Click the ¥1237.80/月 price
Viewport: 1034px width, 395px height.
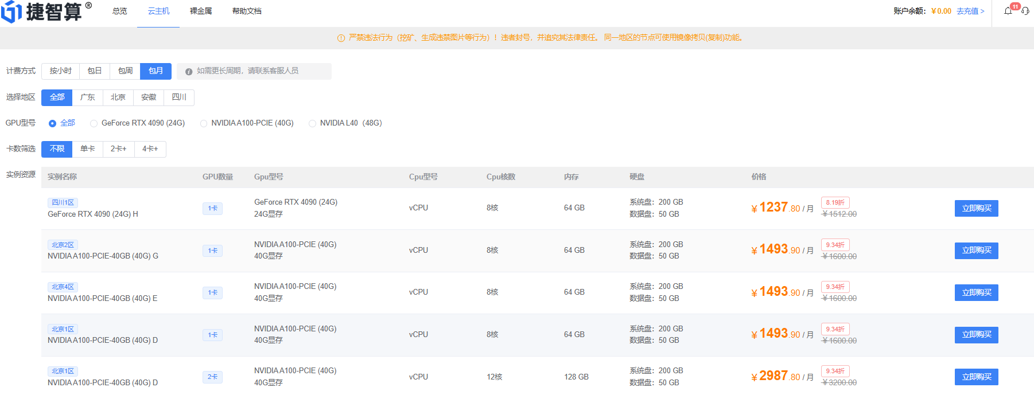[x=782, y=208]
